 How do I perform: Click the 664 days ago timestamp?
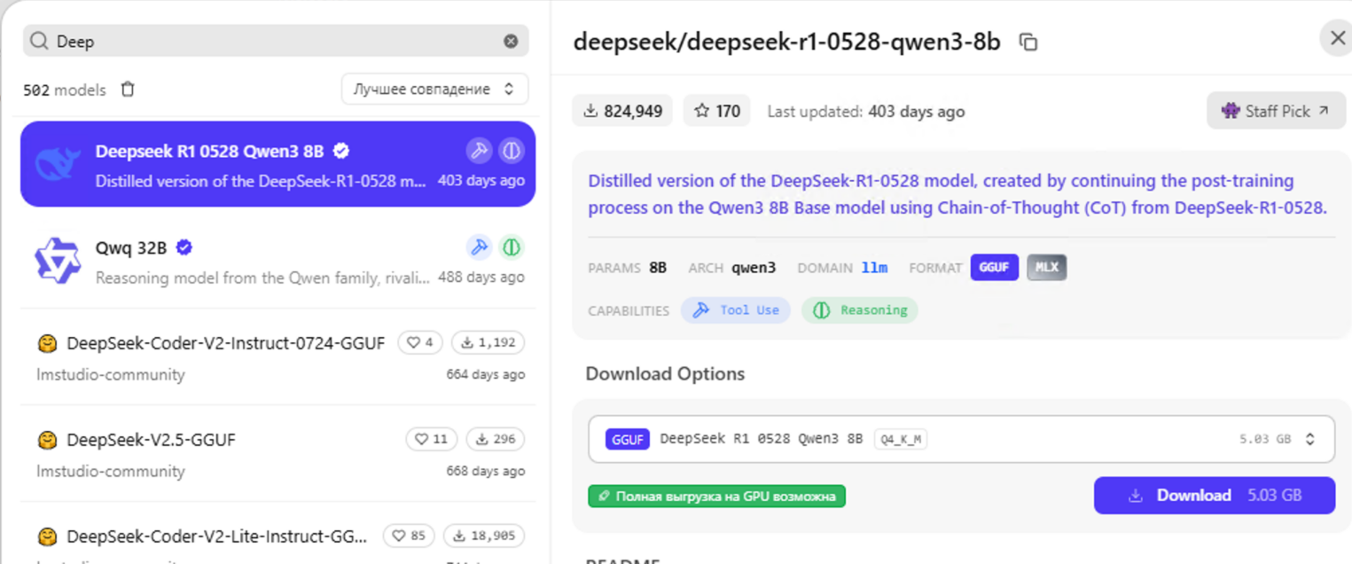tap(485, 374)
